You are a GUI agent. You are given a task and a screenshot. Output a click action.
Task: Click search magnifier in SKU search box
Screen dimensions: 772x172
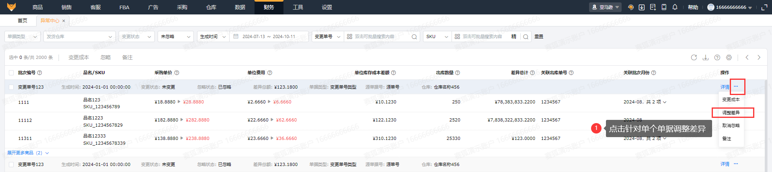point(526,36)
